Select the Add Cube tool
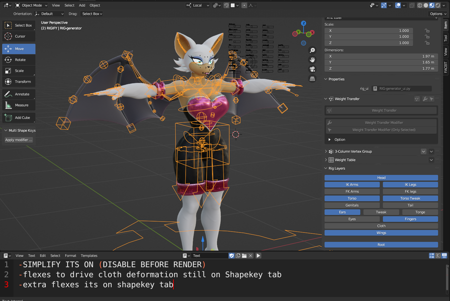This screenshot has height=301, width=450. point(18,118)
